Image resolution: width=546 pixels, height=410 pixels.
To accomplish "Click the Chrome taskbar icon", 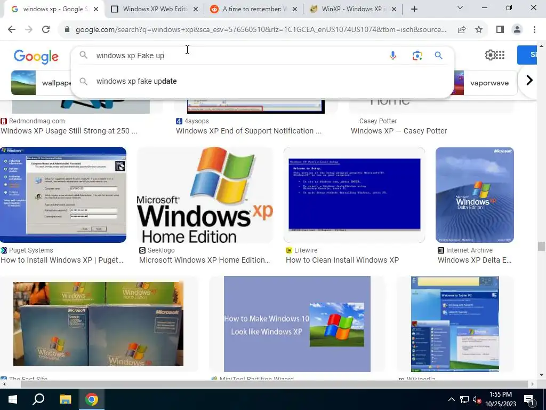I will 92,399.
